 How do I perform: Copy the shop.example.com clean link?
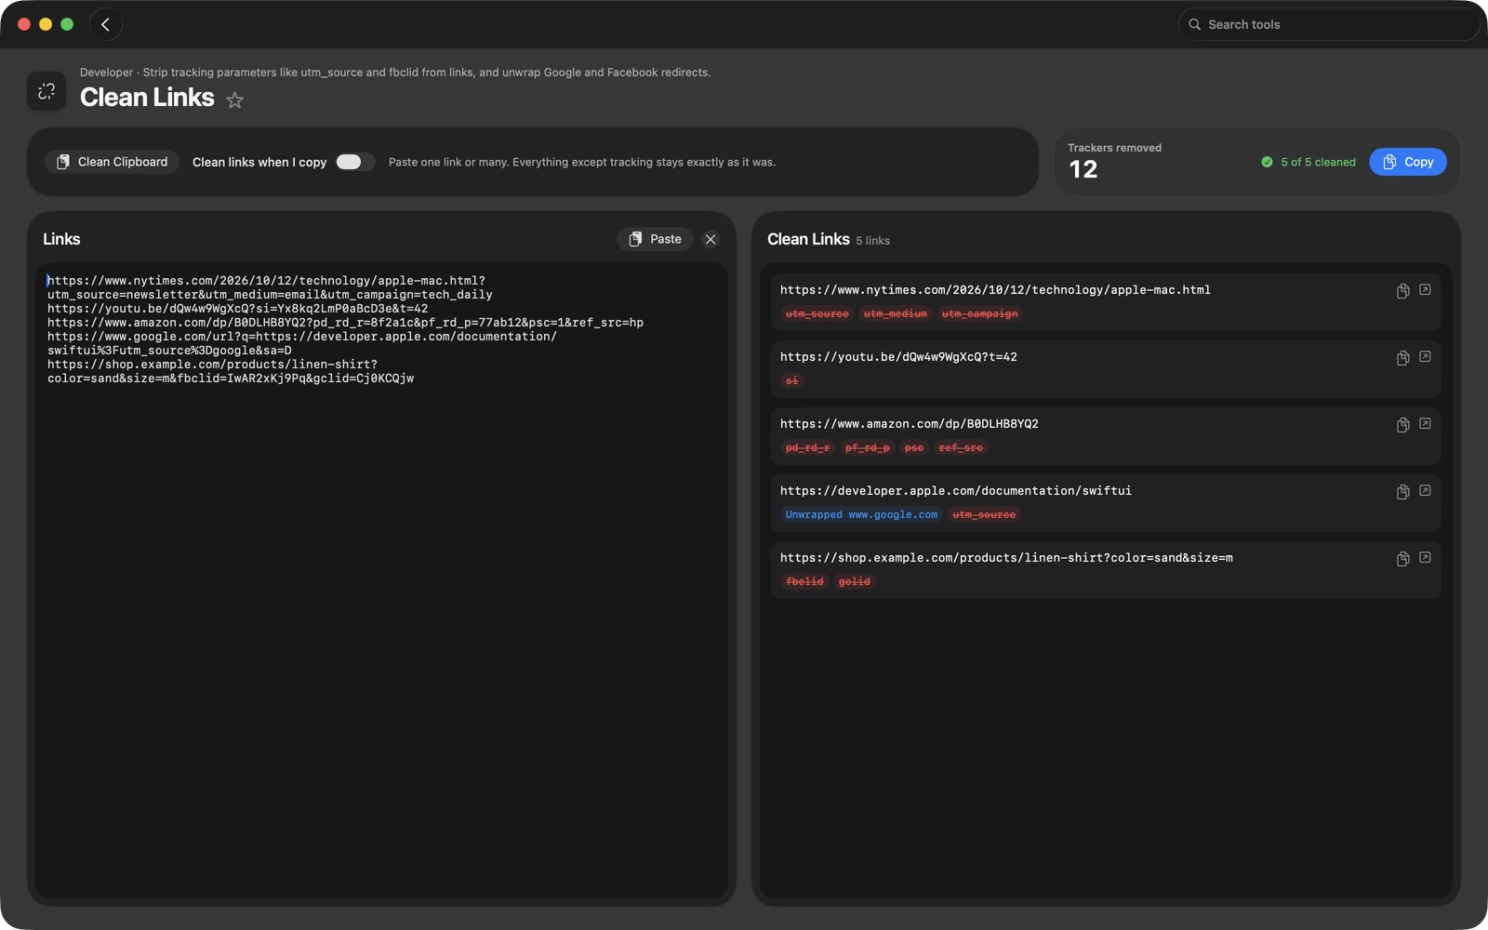click(x=1402, y=558)
